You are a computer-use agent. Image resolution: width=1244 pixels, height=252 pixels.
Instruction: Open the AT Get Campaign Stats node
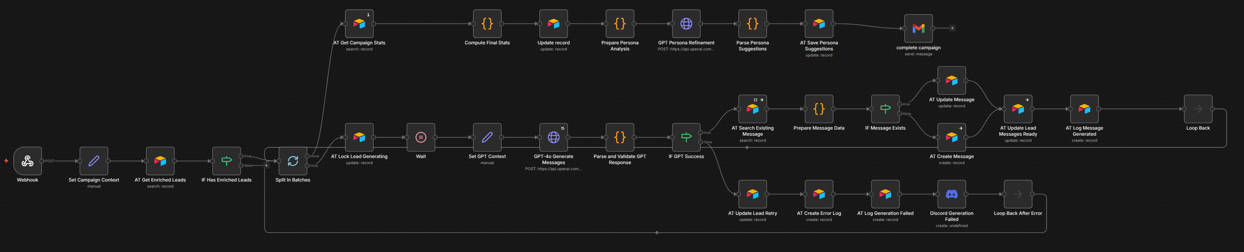[x=359, y=23]
